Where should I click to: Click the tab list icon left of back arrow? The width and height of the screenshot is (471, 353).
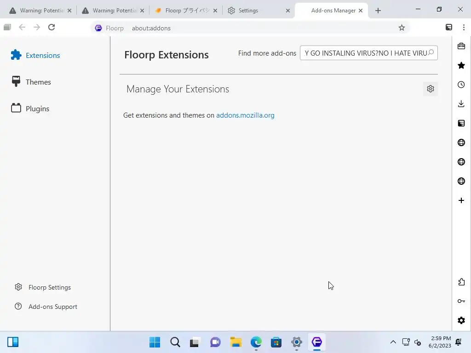(7, 27)
